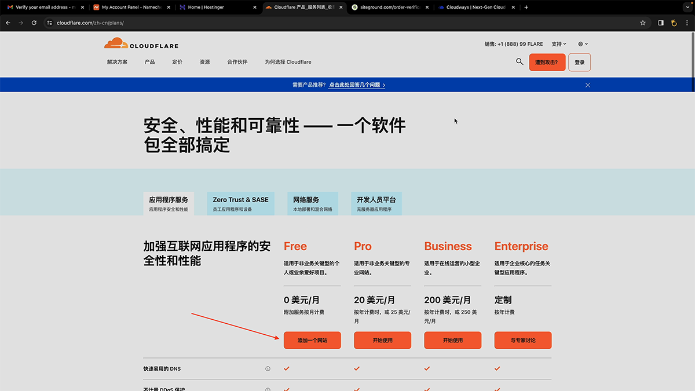Screen dimensions: 695x391
Task: Click the 20 美元/月 price text
Action: (375, 300)
